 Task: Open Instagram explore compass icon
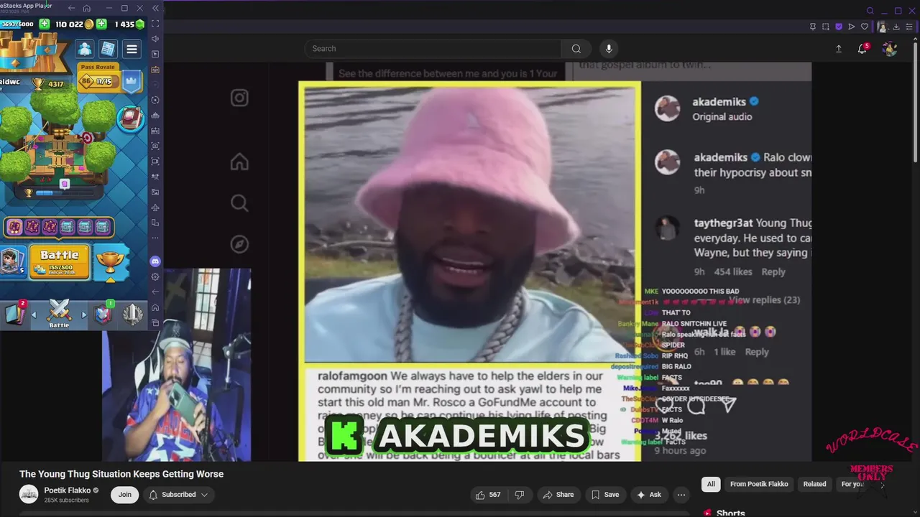239,244
